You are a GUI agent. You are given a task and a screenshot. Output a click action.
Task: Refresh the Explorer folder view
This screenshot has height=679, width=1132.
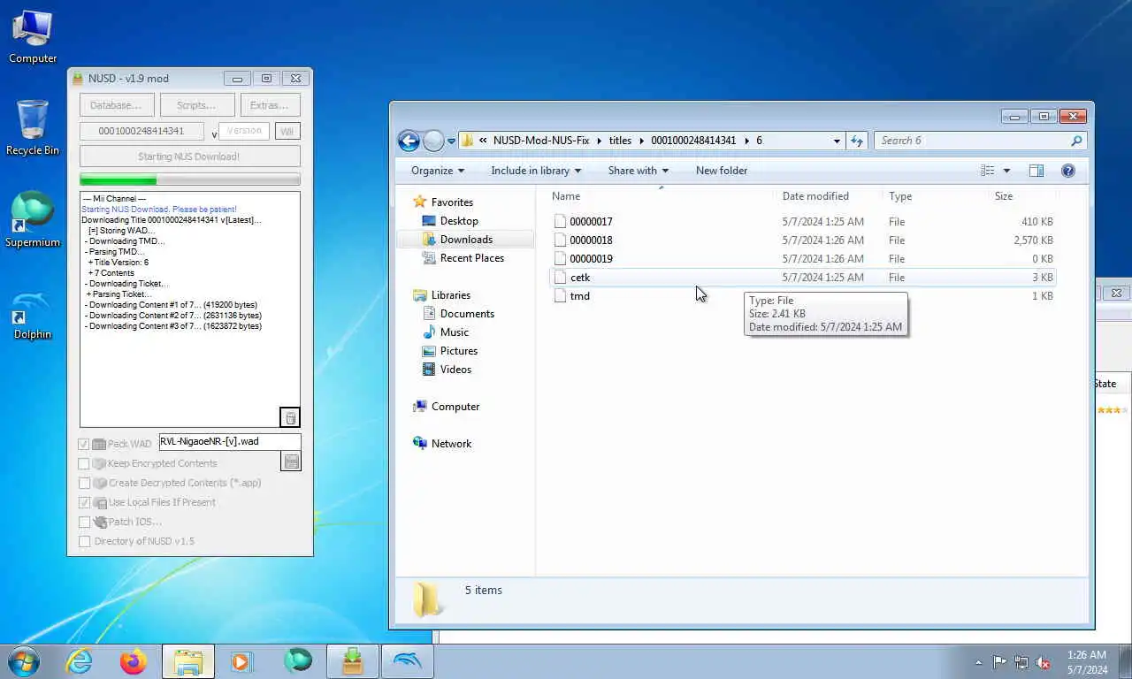[856, 141]
